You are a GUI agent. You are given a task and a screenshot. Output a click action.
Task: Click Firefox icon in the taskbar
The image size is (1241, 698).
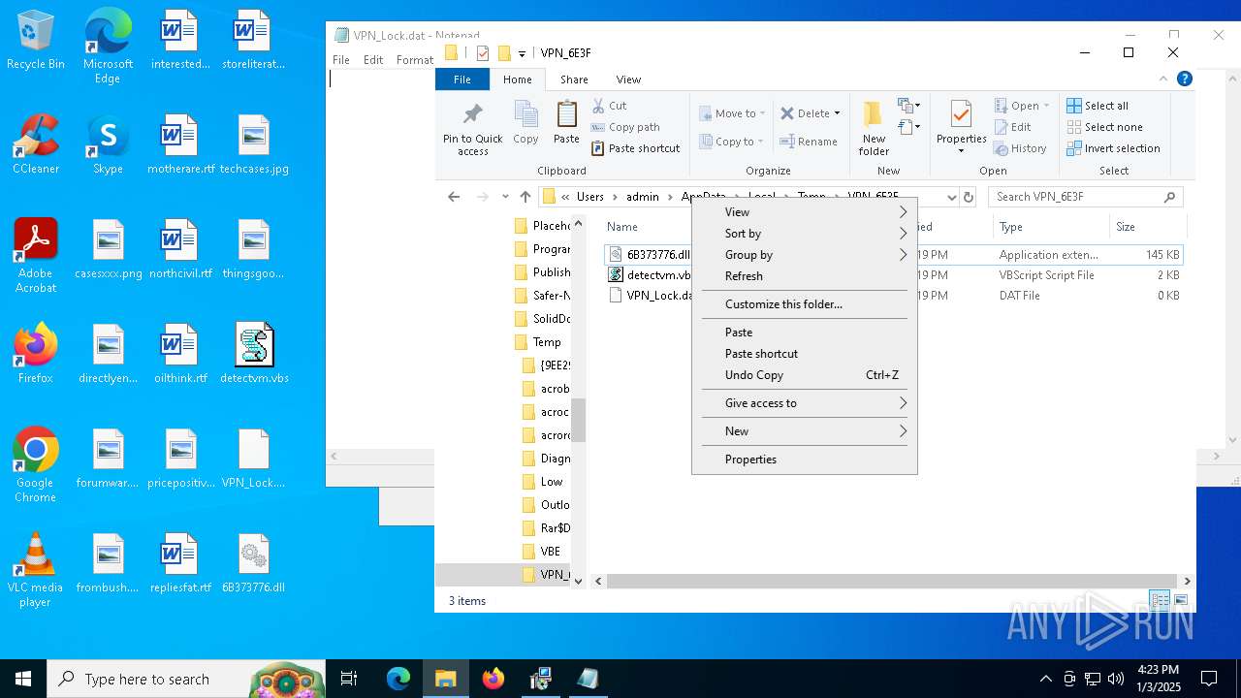[x=493, y=679]
